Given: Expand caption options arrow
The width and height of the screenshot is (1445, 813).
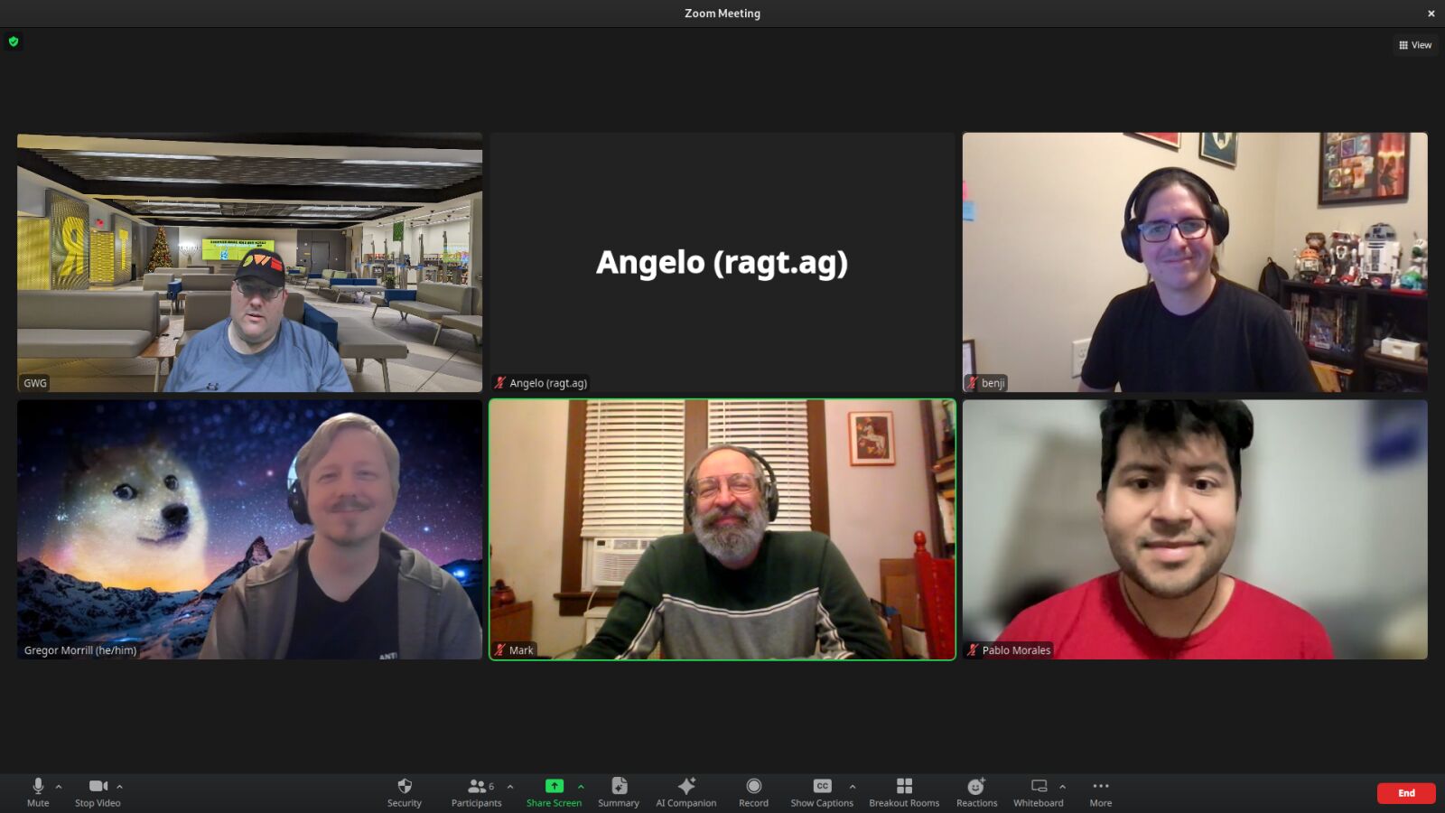Looking at the screenshot, I should click(853, 787).
